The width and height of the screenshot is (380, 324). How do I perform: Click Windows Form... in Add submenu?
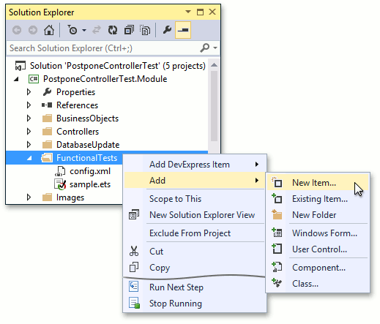click(x=318, y=233)
